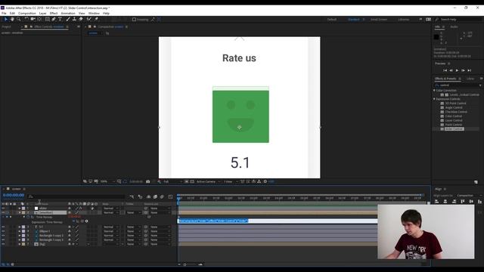Select the Puppet Pin tool
This screenshot has width=484, height=272.
click(96, 19)
